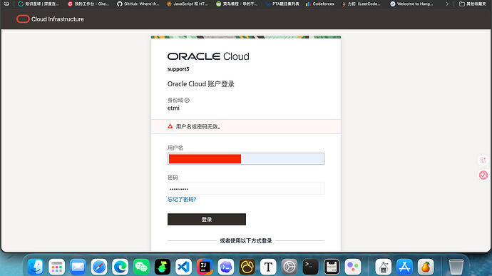Open the Codeforces bookmark
Screen dimensions: 492x276
point(319,4)
